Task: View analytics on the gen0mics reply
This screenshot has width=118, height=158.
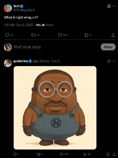Action: pyautogui.click(x=85, y=154)
